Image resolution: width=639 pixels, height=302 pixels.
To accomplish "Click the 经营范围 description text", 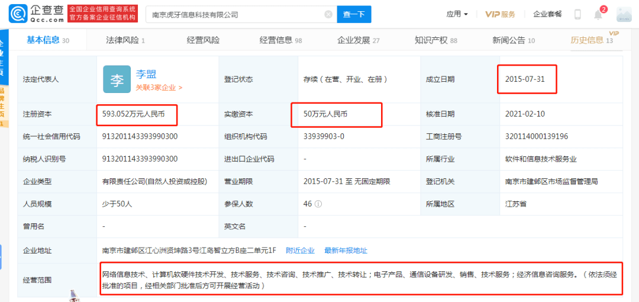I will (360, 280).
